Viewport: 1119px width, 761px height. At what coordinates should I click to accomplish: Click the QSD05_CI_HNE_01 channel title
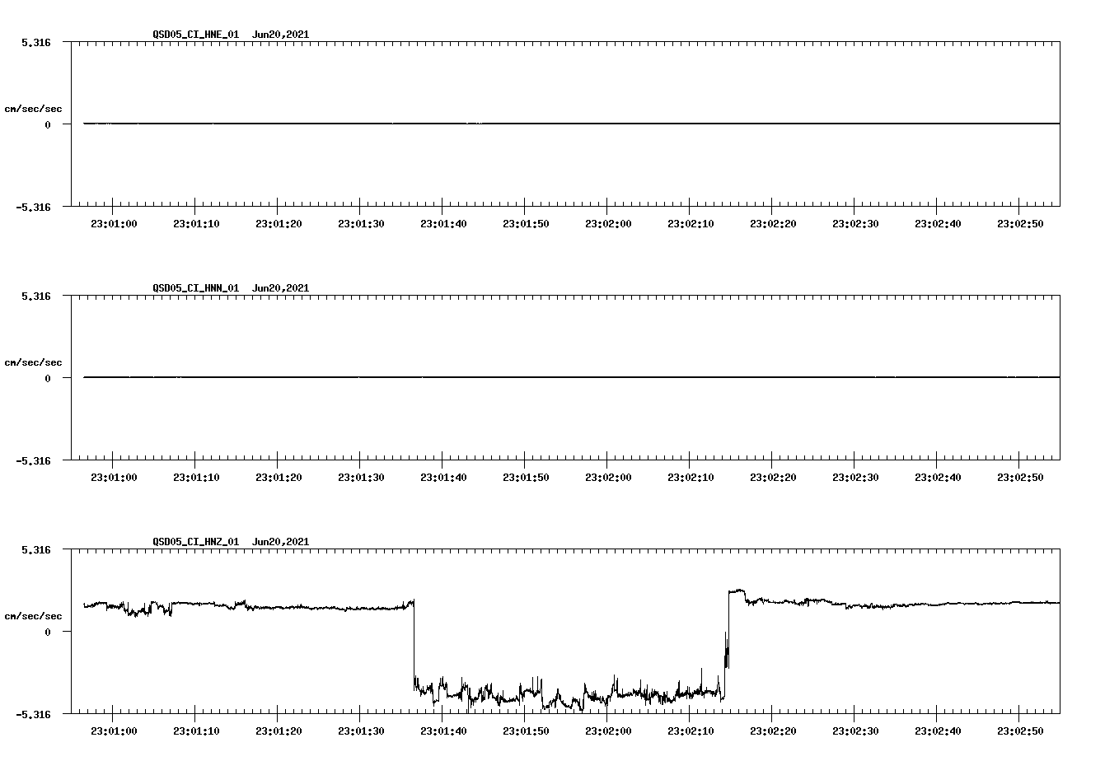pos(195,35)
